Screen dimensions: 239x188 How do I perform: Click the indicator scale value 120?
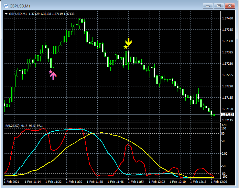coord(224,125)
